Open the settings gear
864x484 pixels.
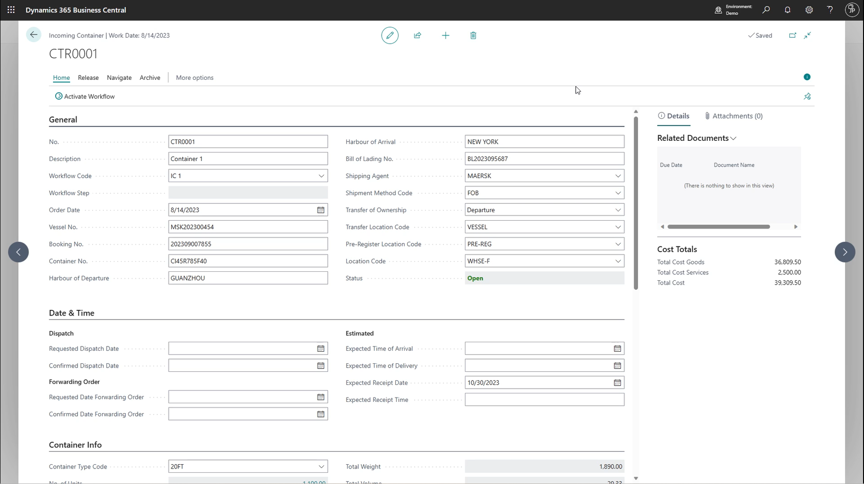[x=809, y=10]
